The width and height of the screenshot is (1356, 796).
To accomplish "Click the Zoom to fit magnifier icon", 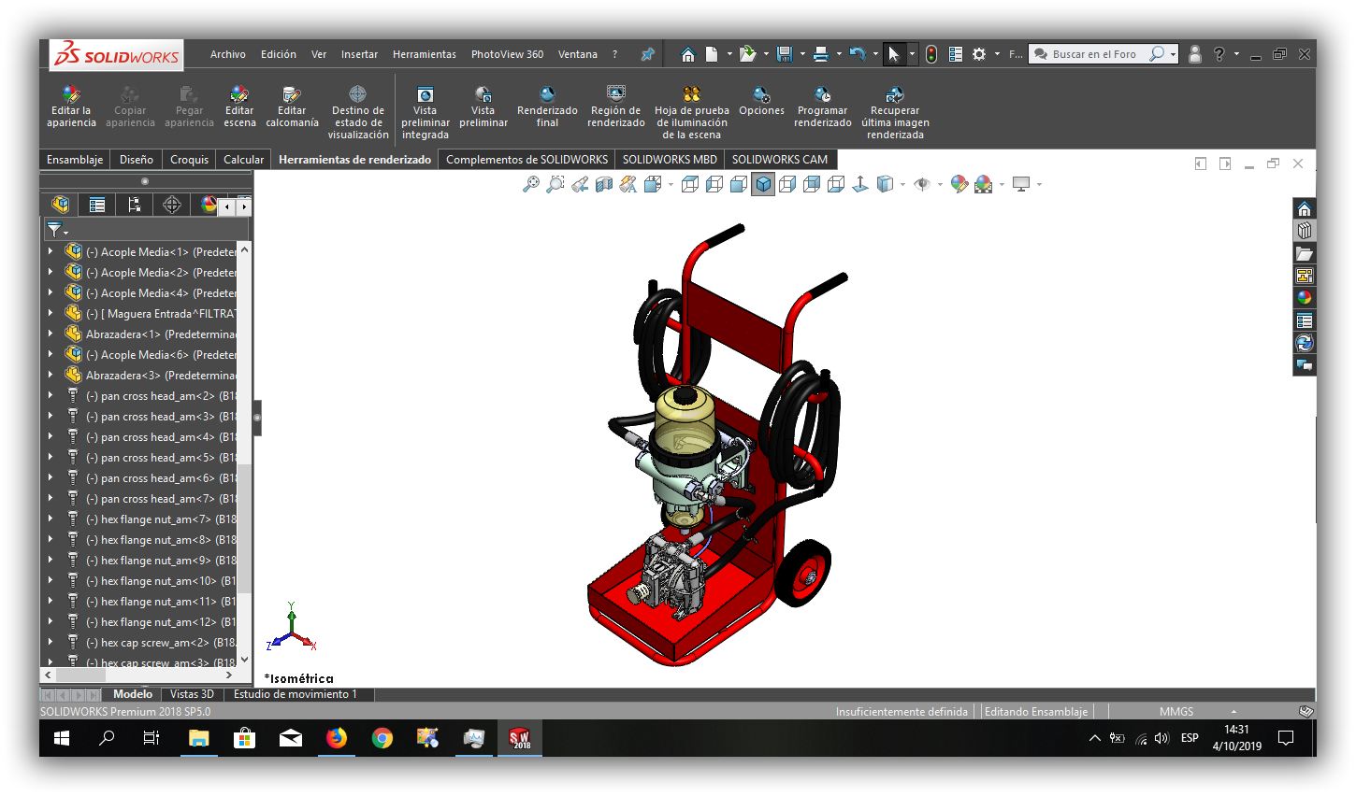I will [x=530, y=184].
